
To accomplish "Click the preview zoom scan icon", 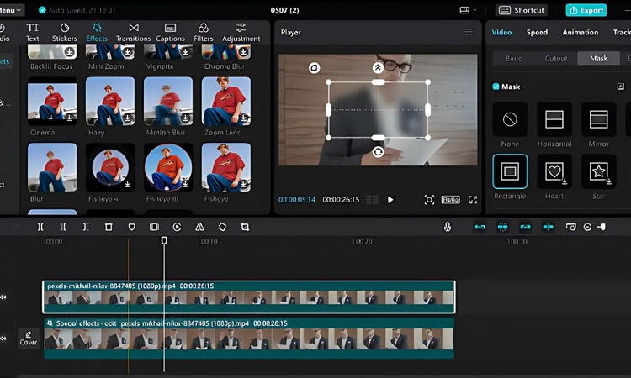I will (x=429, y=200).
